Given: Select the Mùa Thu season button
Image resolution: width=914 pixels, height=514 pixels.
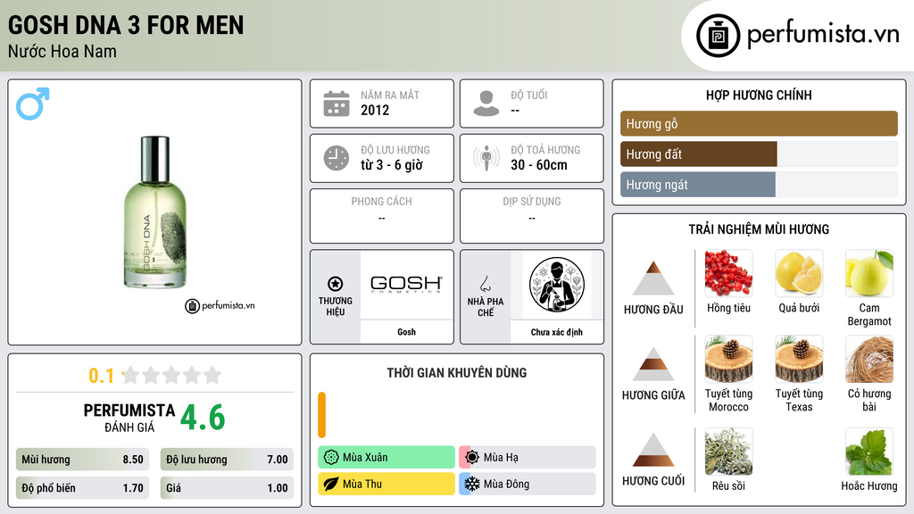Looking at the screenshot, I should (x=386, y=484).
